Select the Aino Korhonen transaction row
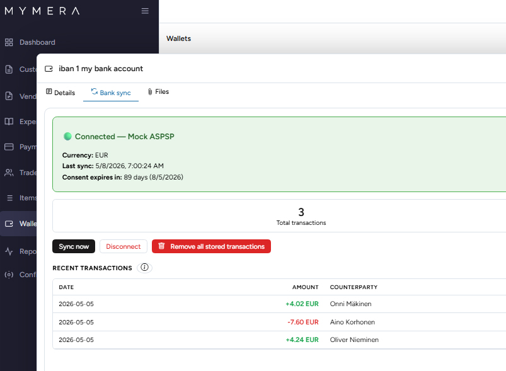The height and width of the screenshot is (371, 506). pyautogui.click(x=279, y=322)
